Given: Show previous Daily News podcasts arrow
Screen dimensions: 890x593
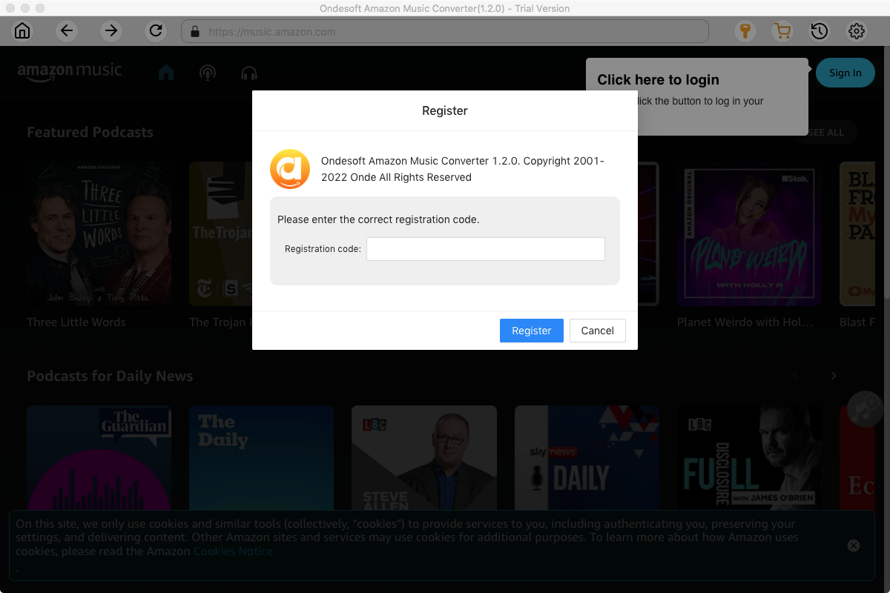Looking at the screenshot, I should (795, 376).
